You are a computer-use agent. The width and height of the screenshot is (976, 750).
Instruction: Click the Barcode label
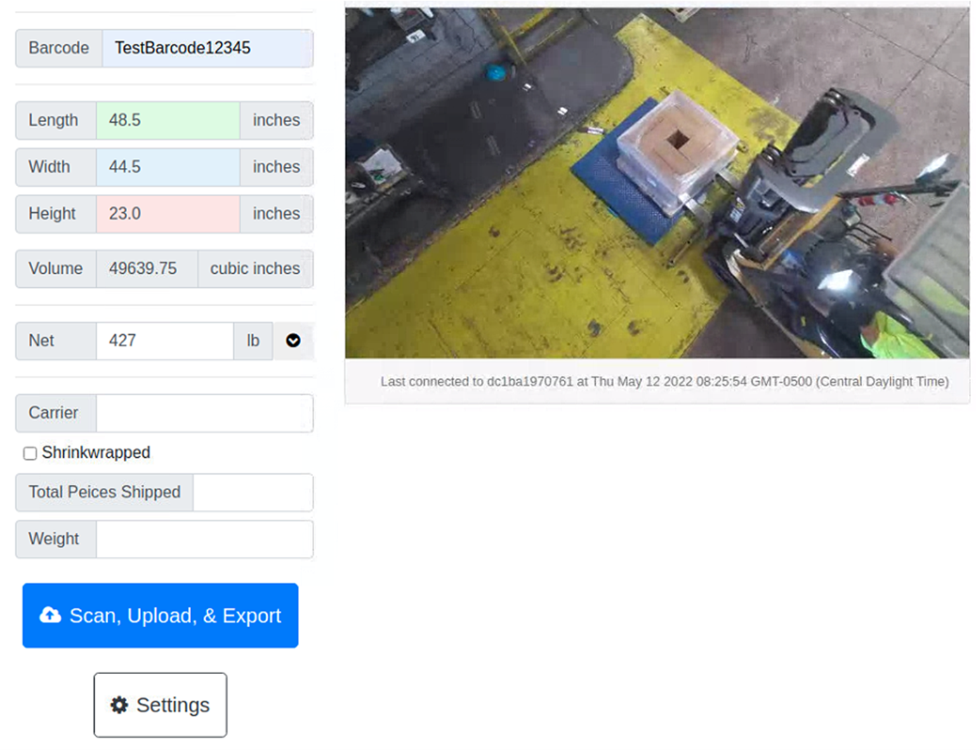[59, 48]
